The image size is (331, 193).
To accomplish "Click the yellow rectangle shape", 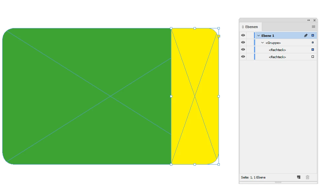I will (x=195, y=96).
